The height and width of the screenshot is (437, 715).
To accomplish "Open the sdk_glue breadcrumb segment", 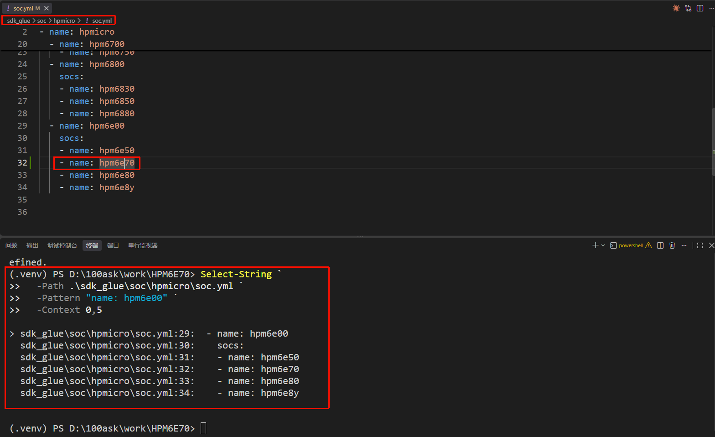I will point(19,21).
